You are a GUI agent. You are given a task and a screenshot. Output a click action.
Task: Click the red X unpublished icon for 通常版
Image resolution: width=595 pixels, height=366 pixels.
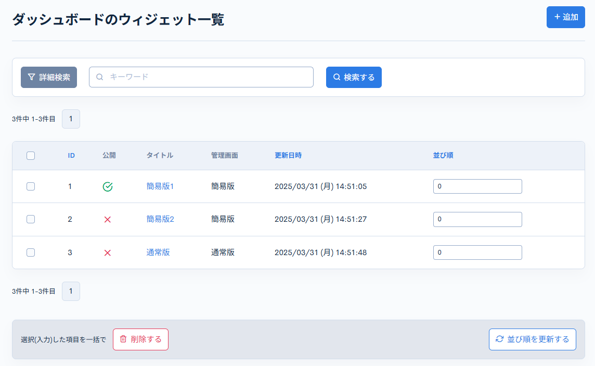tap(108, 253)
